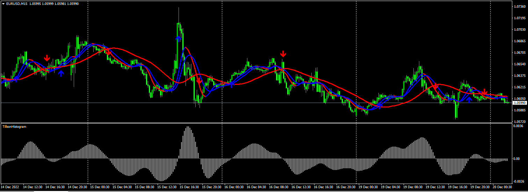This screenshot has height=192, width=528.
Task: Click the 1.07360 price level
Action: tap(519, 7)
